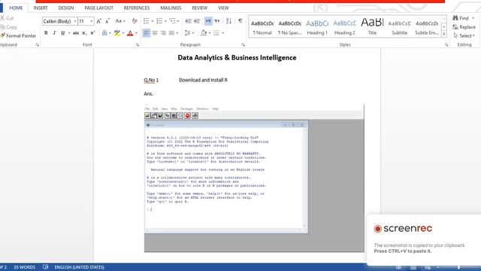
Task: Apply subscript formatting
Action: point(84,33)
